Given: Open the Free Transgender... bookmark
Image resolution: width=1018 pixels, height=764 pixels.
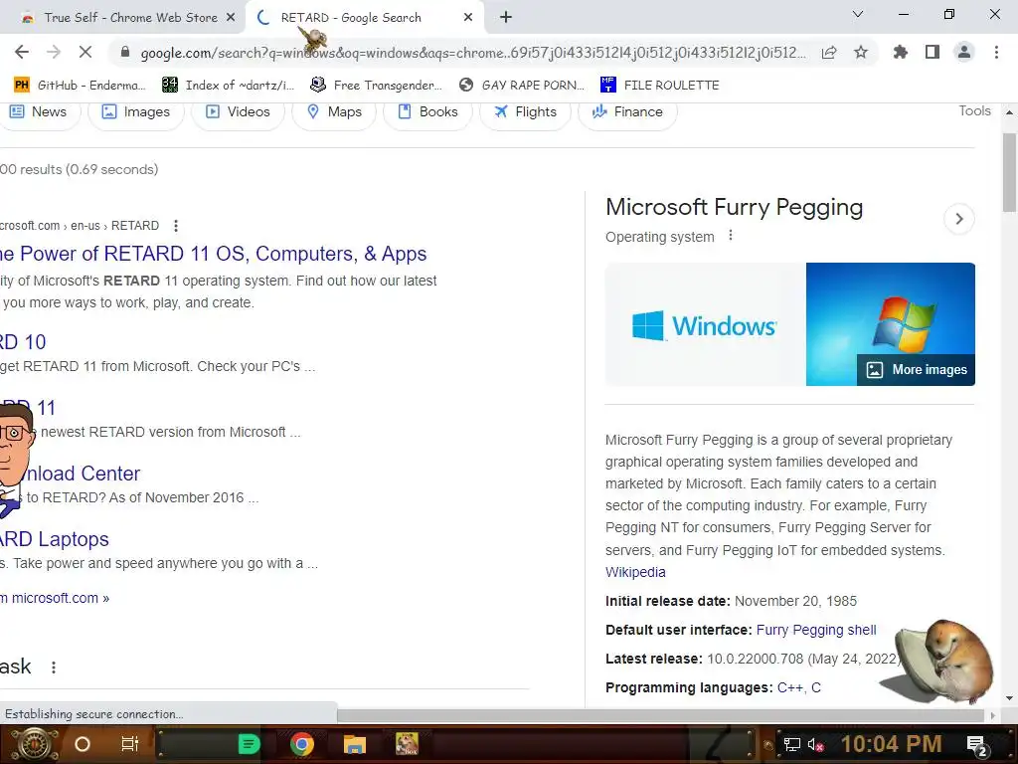Looking at the screenshot, I should pyautogui.click(x=377, y=86).
